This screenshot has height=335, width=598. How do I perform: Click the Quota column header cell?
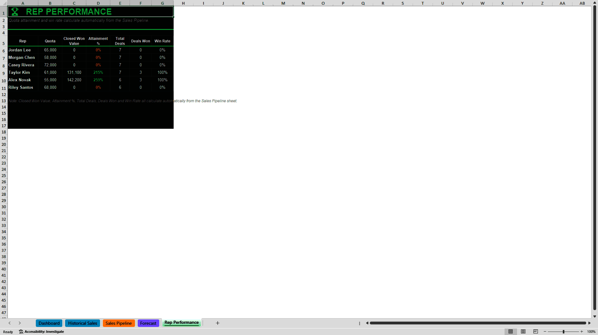[50, 41]
